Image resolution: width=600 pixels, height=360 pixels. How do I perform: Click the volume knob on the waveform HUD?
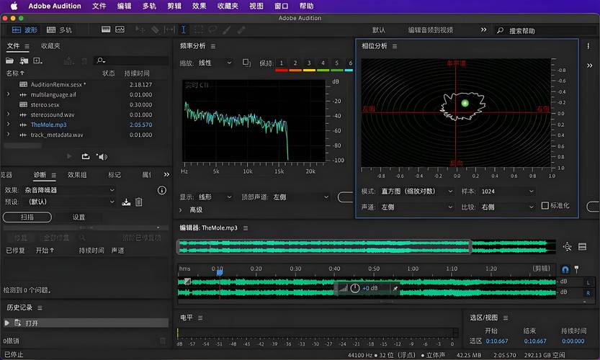pos(354,288)
